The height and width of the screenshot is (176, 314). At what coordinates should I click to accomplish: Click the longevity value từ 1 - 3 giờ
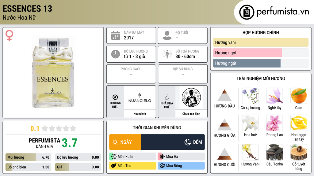coord(135,57)
